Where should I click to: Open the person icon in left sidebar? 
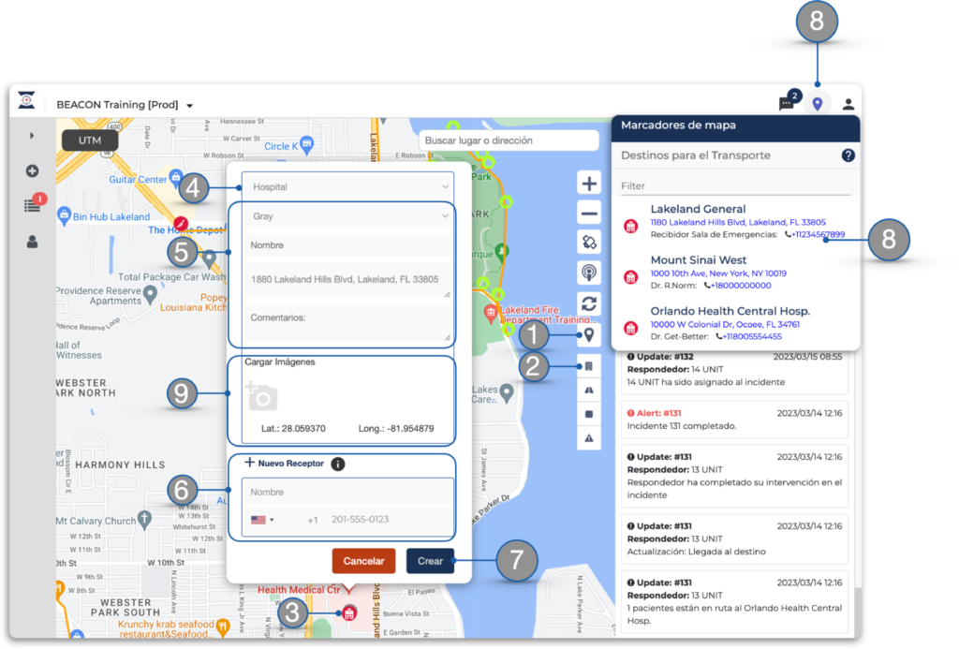click(x=33, y=242)
